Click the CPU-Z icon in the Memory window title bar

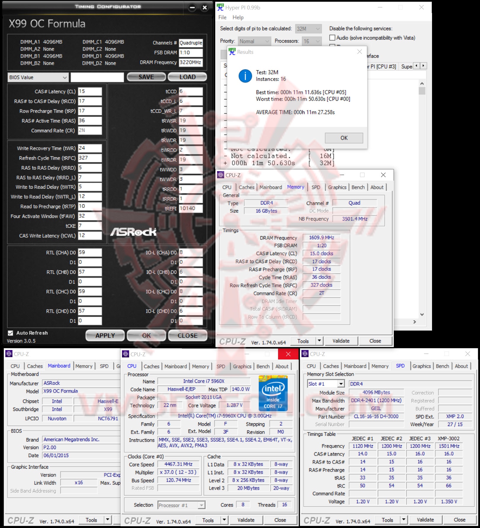pyautogui.click(x=221, y=175)
